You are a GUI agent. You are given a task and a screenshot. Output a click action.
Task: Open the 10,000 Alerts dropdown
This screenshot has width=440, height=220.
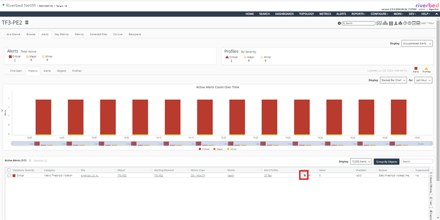point(361,161)
